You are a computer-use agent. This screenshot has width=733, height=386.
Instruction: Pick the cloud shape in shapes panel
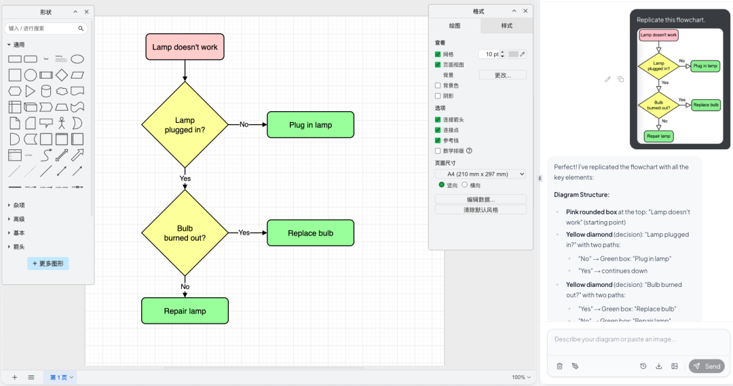62,91
